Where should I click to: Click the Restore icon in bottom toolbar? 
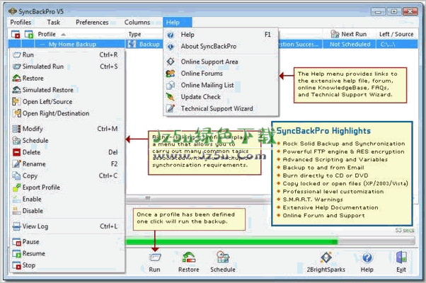tap(188, 257)
